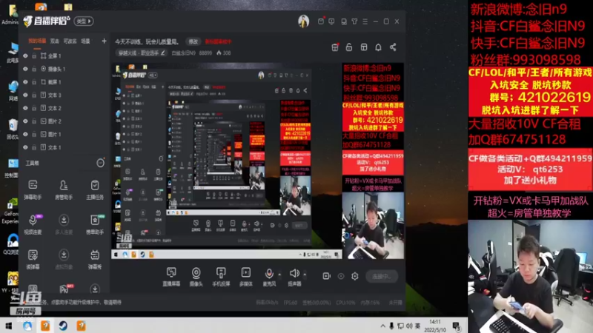
Task: Hide the 图片 2 source
Action: [25, 121]
